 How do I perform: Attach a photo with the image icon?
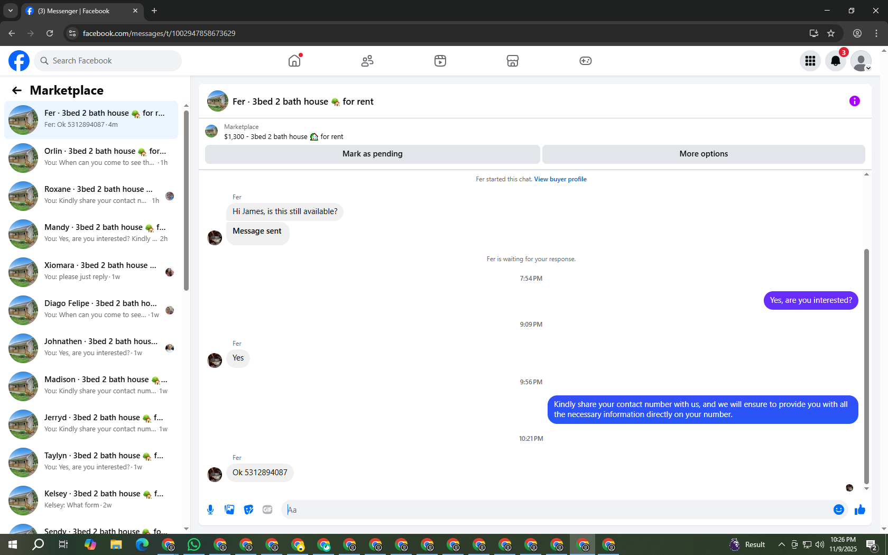(x=229, y=510)
